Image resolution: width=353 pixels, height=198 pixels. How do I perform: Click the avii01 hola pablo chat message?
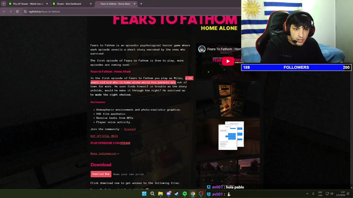[x=225, y=187]
